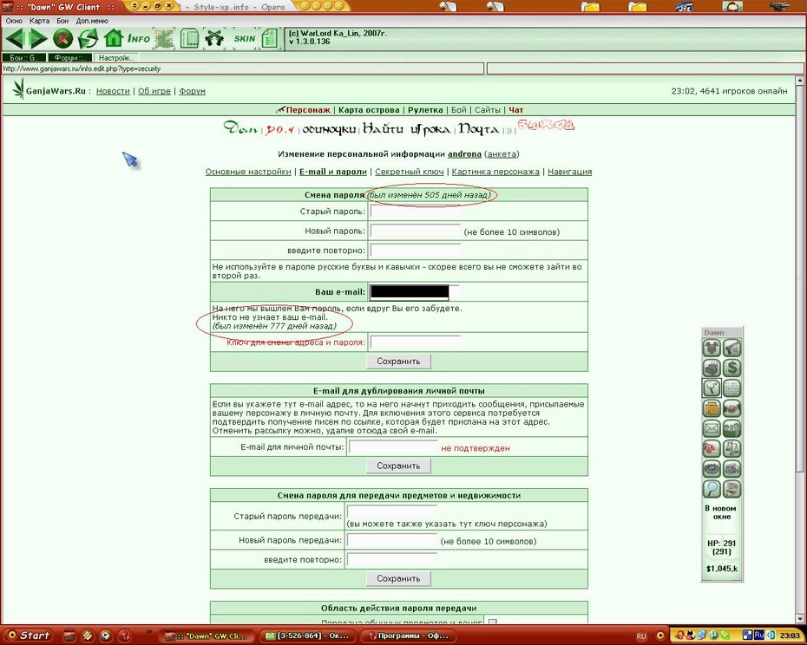Go forward with the green right arrow
The image size is (807, 645).
pyautogui.click(x=38, y=38)
